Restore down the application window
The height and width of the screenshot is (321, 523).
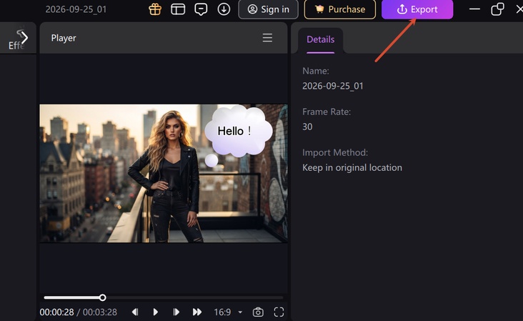497,9
